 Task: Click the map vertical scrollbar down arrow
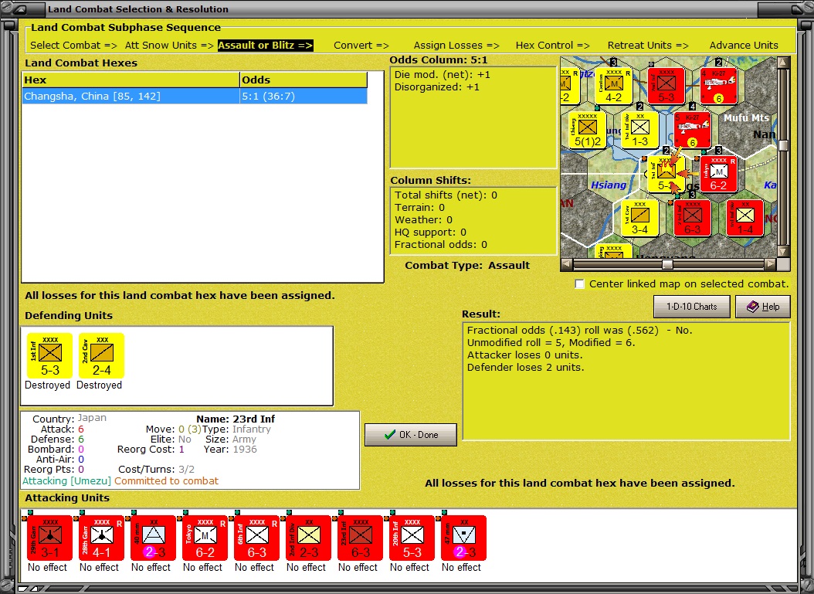coord(784,251)
